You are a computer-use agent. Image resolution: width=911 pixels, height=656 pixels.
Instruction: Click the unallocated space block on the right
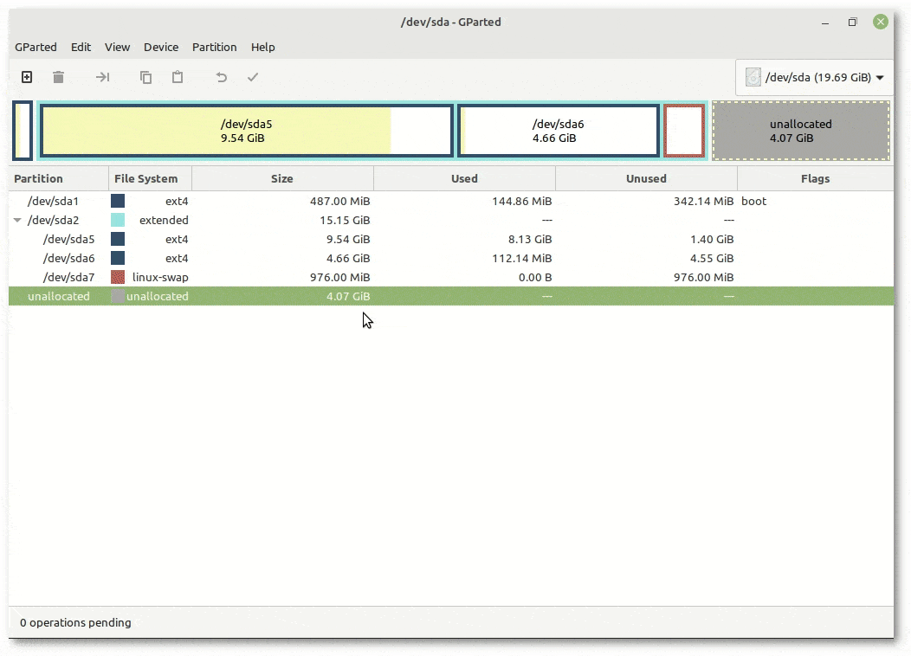pyautogui.click(x=800, y=131)
